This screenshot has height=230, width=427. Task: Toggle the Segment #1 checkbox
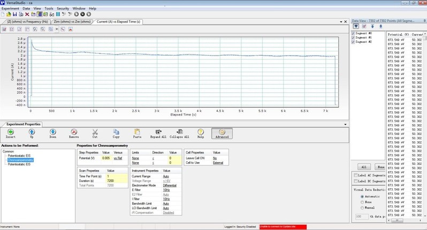click(353, 37)
